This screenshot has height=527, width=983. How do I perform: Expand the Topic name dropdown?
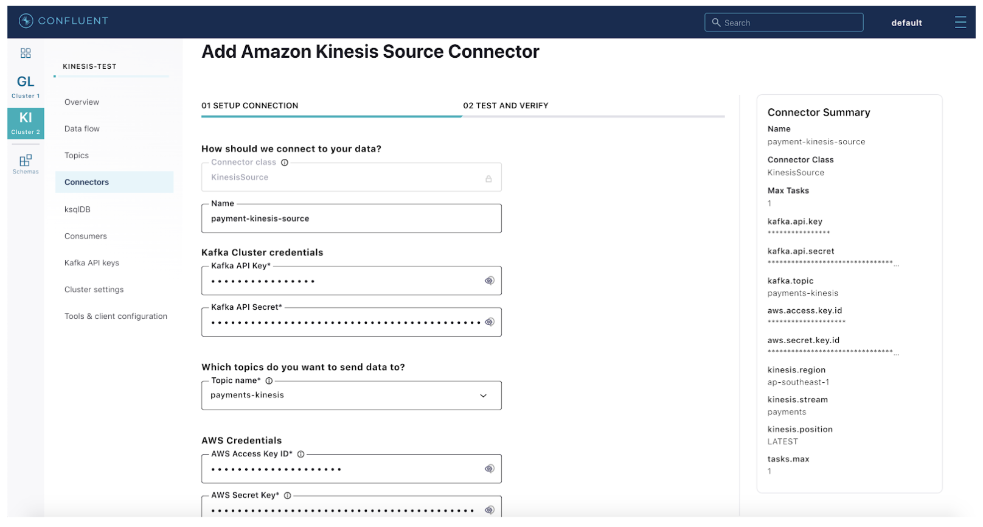[x=484, y=396]
